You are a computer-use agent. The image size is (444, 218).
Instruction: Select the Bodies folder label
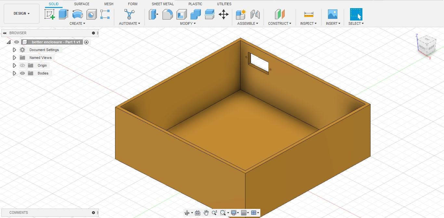[43, 73]
